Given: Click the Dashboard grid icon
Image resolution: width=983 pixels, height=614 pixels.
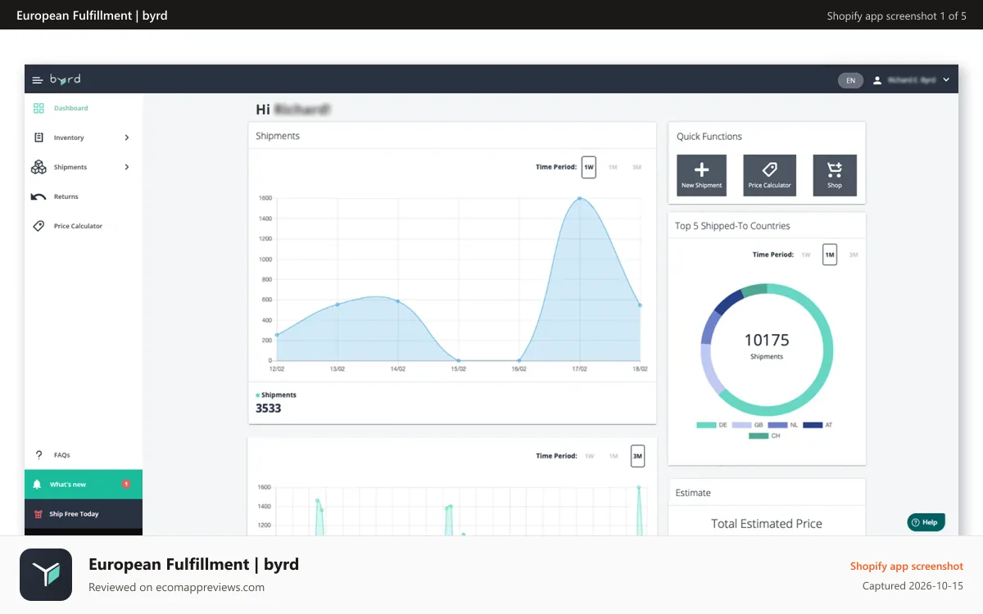Looking at the screenshot, I should coord(39,108).
